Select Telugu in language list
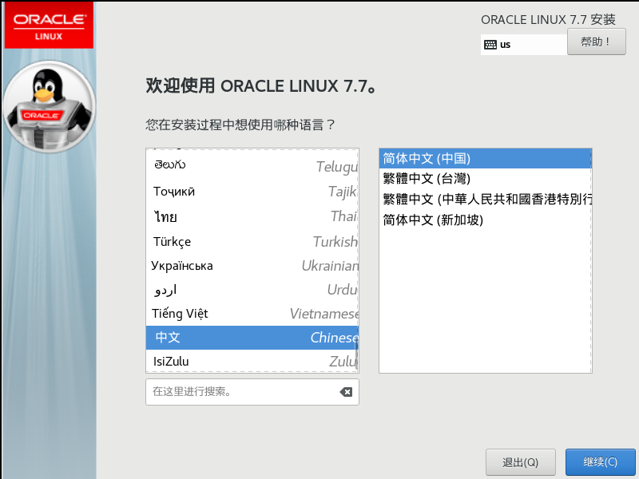This screenshot has width=639, height=479. [x=252, y=166]
